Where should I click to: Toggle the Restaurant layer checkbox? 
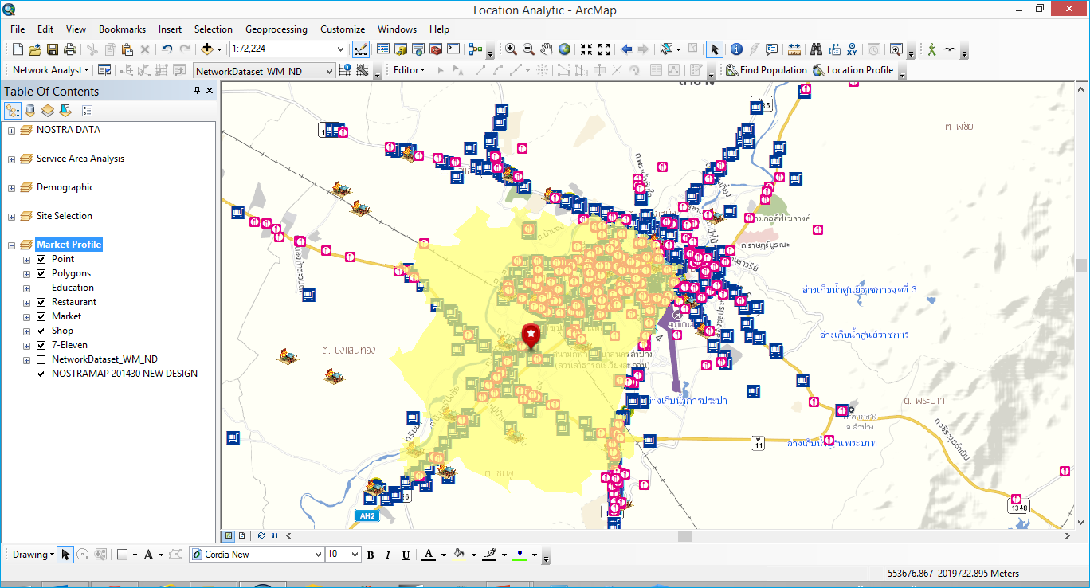[x=41, y=302]
